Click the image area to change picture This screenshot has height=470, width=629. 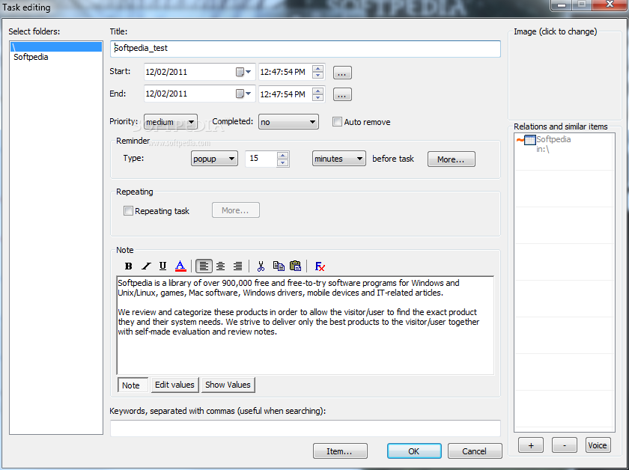565,77
